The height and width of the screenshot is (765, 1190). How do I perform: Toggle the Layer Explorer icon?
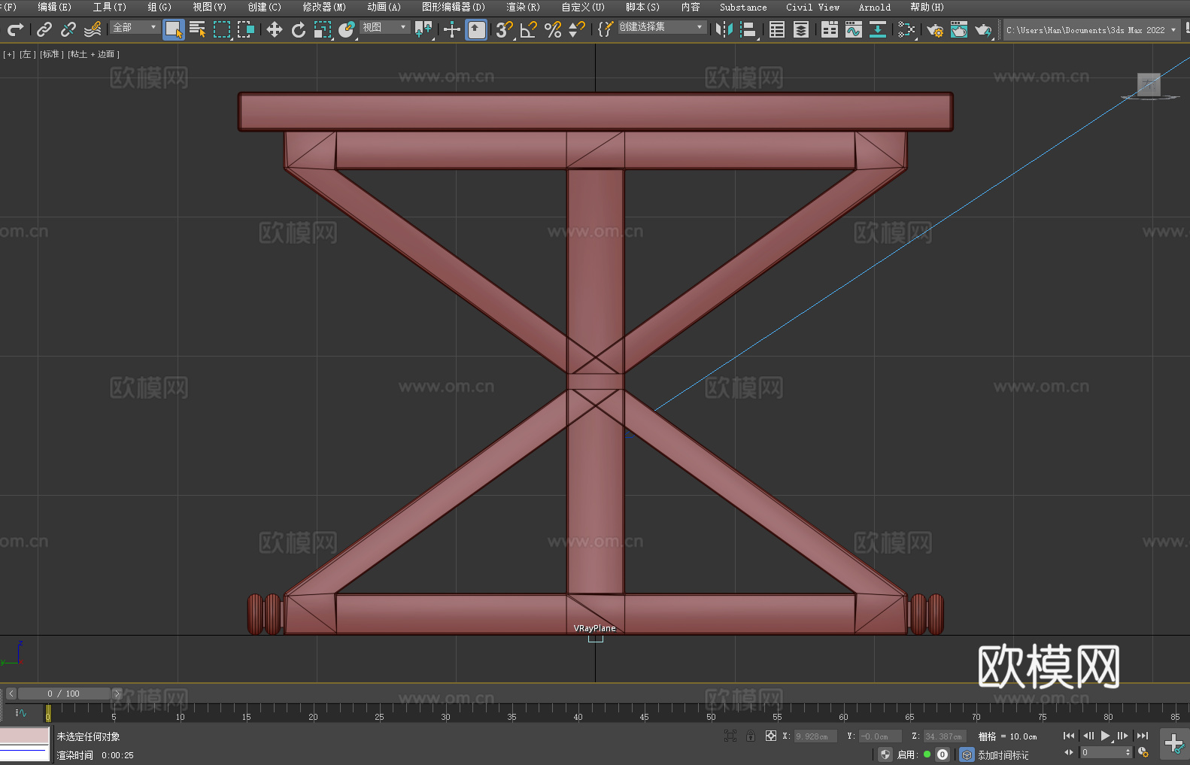(x=801, y=29)
